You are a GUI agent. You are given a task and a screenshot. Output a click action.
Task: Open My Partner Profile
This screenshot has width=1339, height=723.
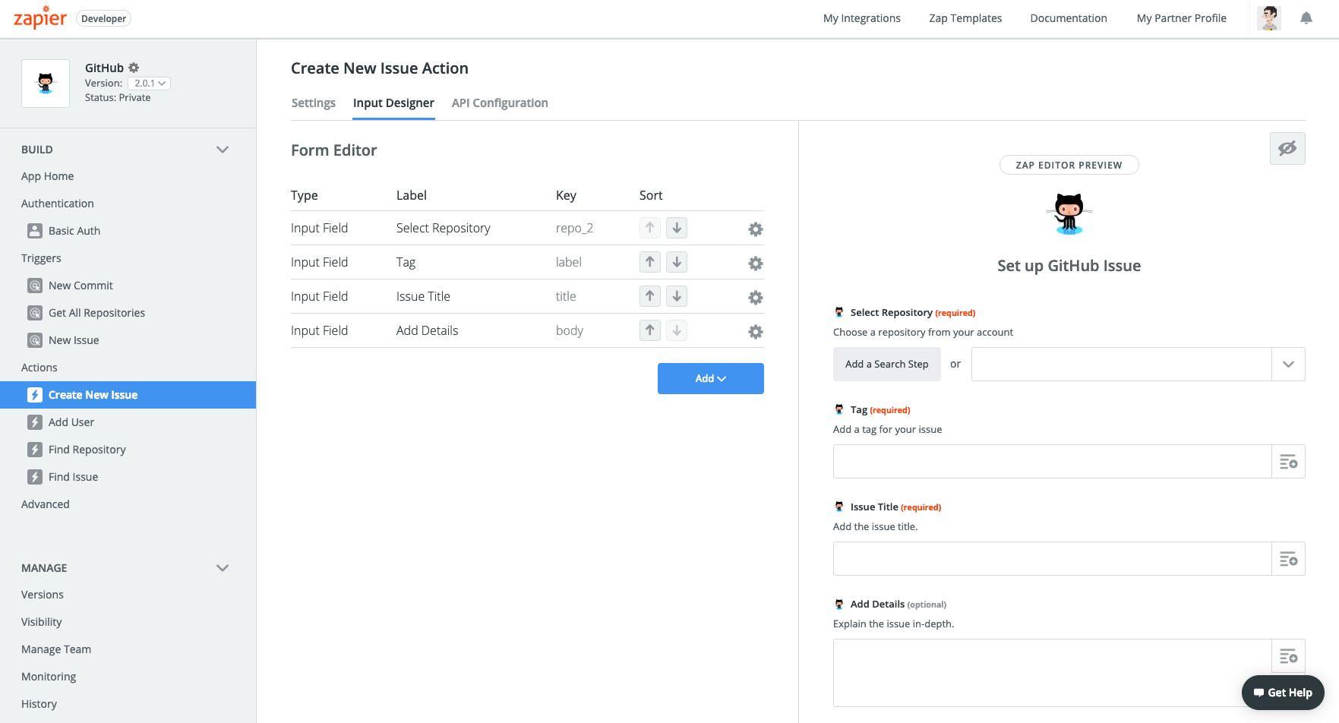click(x=1182, y=18)
